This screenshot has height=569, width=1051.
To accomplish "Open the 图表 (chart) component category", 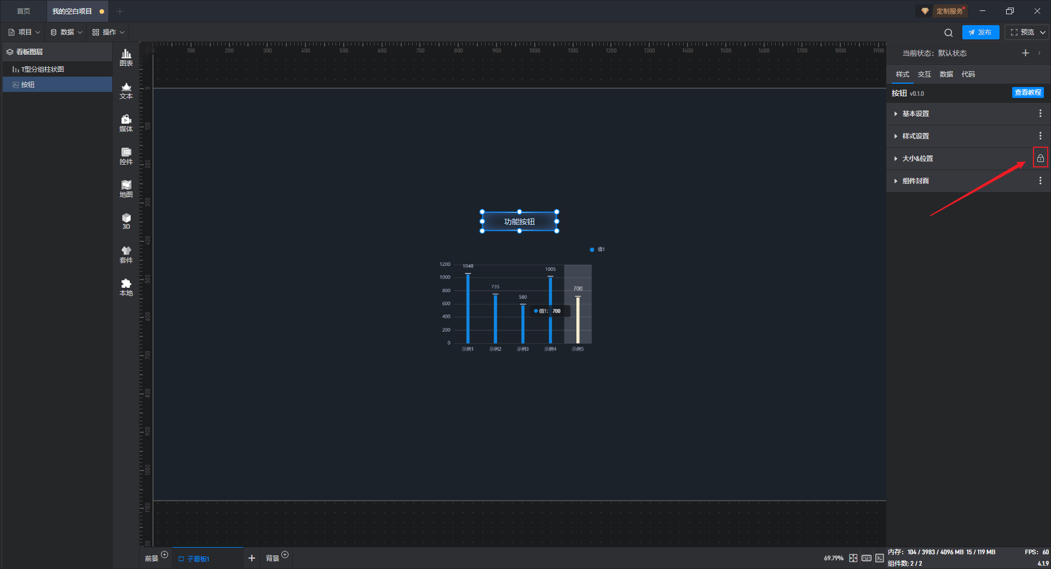I will 126,57.
